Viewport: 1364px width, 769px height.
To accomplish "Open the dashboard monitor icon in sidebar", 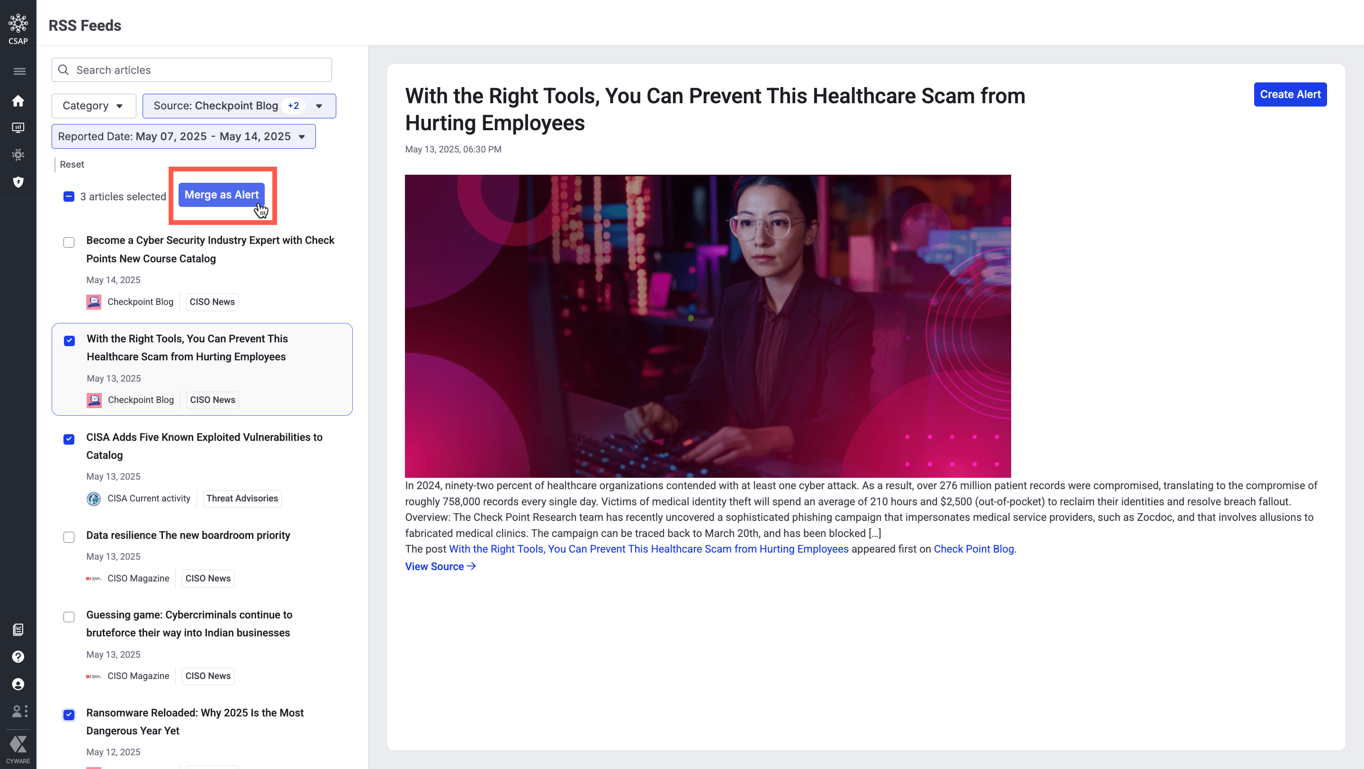I will coord(18,127).
